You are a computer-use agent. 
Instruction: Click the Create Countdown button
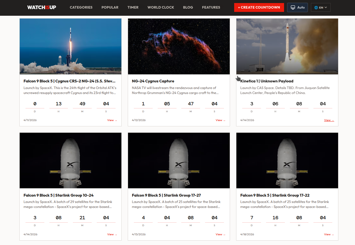[x=259, y=7]
